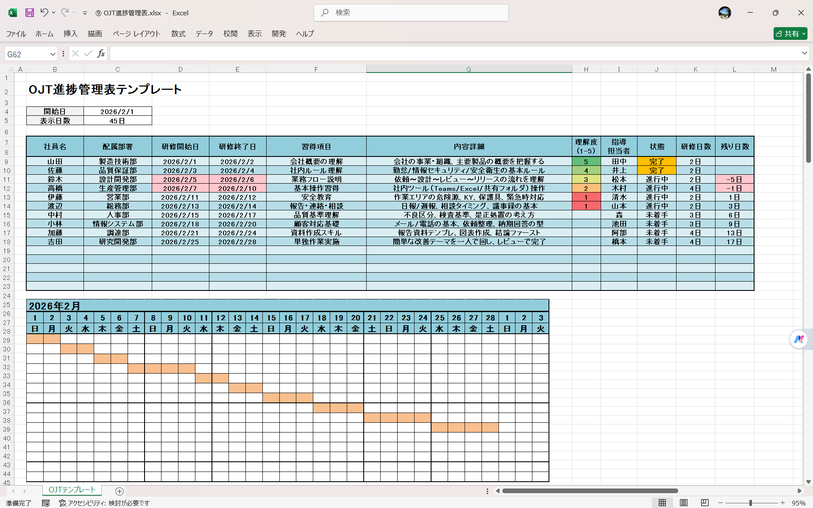Viewport: 813px width, 508px height.
Task: Click the Cancel (×) icon beside formula bar
Action: pos(75,53)
